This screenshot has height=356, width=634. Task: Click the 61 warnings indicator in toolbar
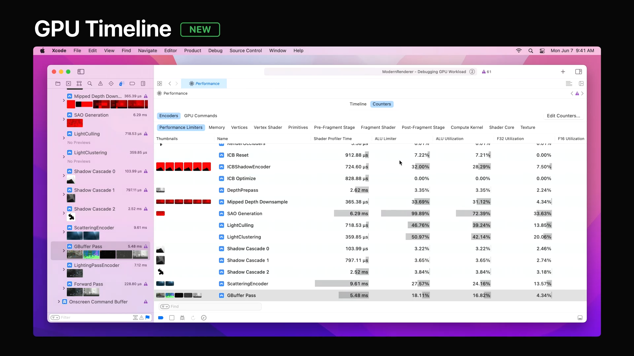(487, 72)
